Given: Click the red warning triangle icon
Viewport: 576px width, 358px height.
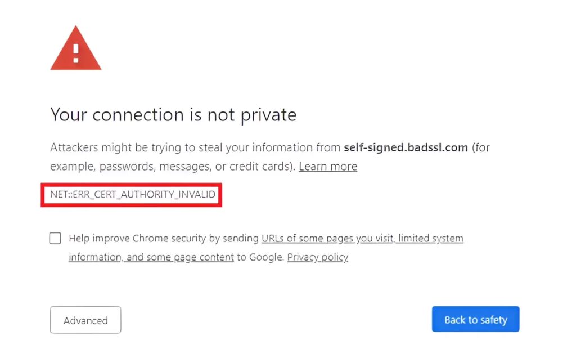Looking at the screenshot, I should [x=75, y=50].
